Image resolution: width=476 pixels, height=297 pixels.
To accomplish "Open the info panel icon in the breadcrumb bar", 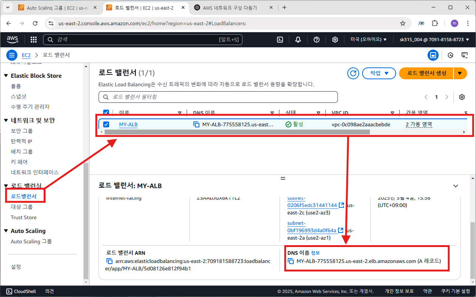I will click(x=433, y=55).
